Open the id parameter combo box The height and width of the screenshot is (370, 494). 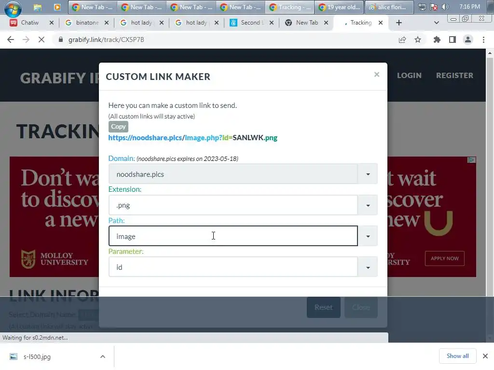point(233,267)
